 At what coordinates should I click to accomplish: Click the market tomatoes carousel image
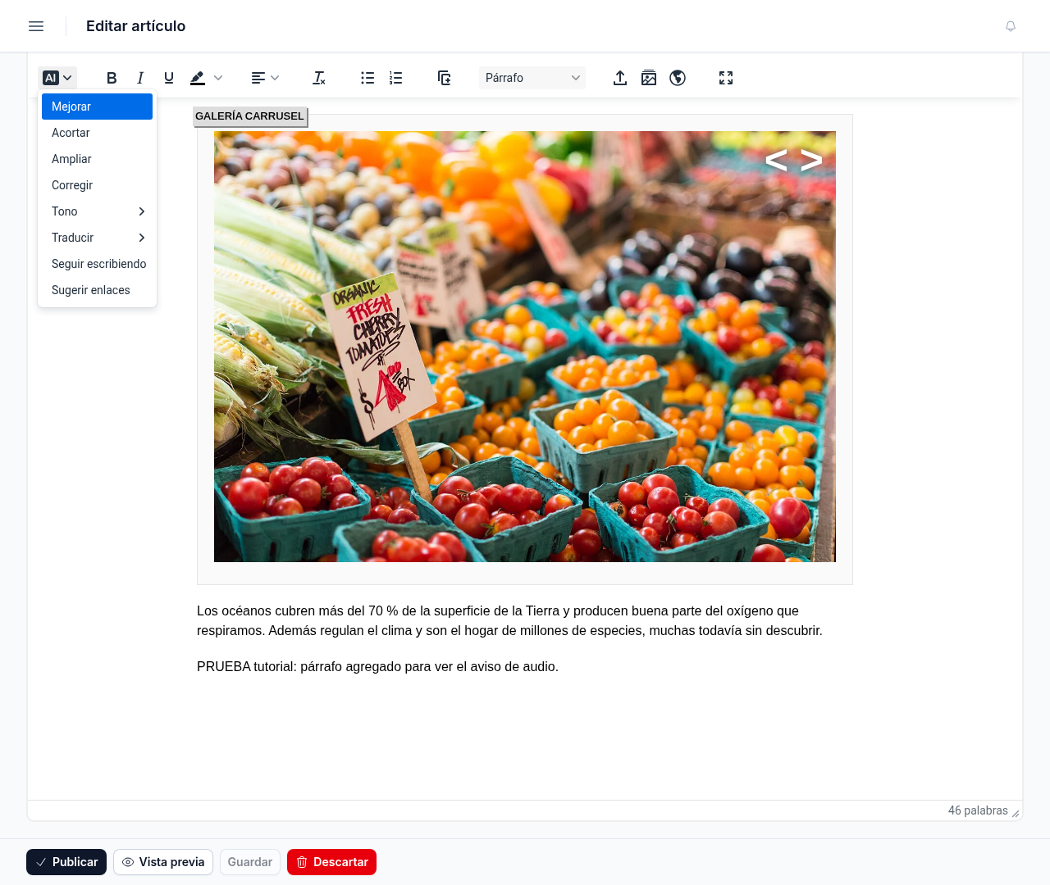(525, 347)
